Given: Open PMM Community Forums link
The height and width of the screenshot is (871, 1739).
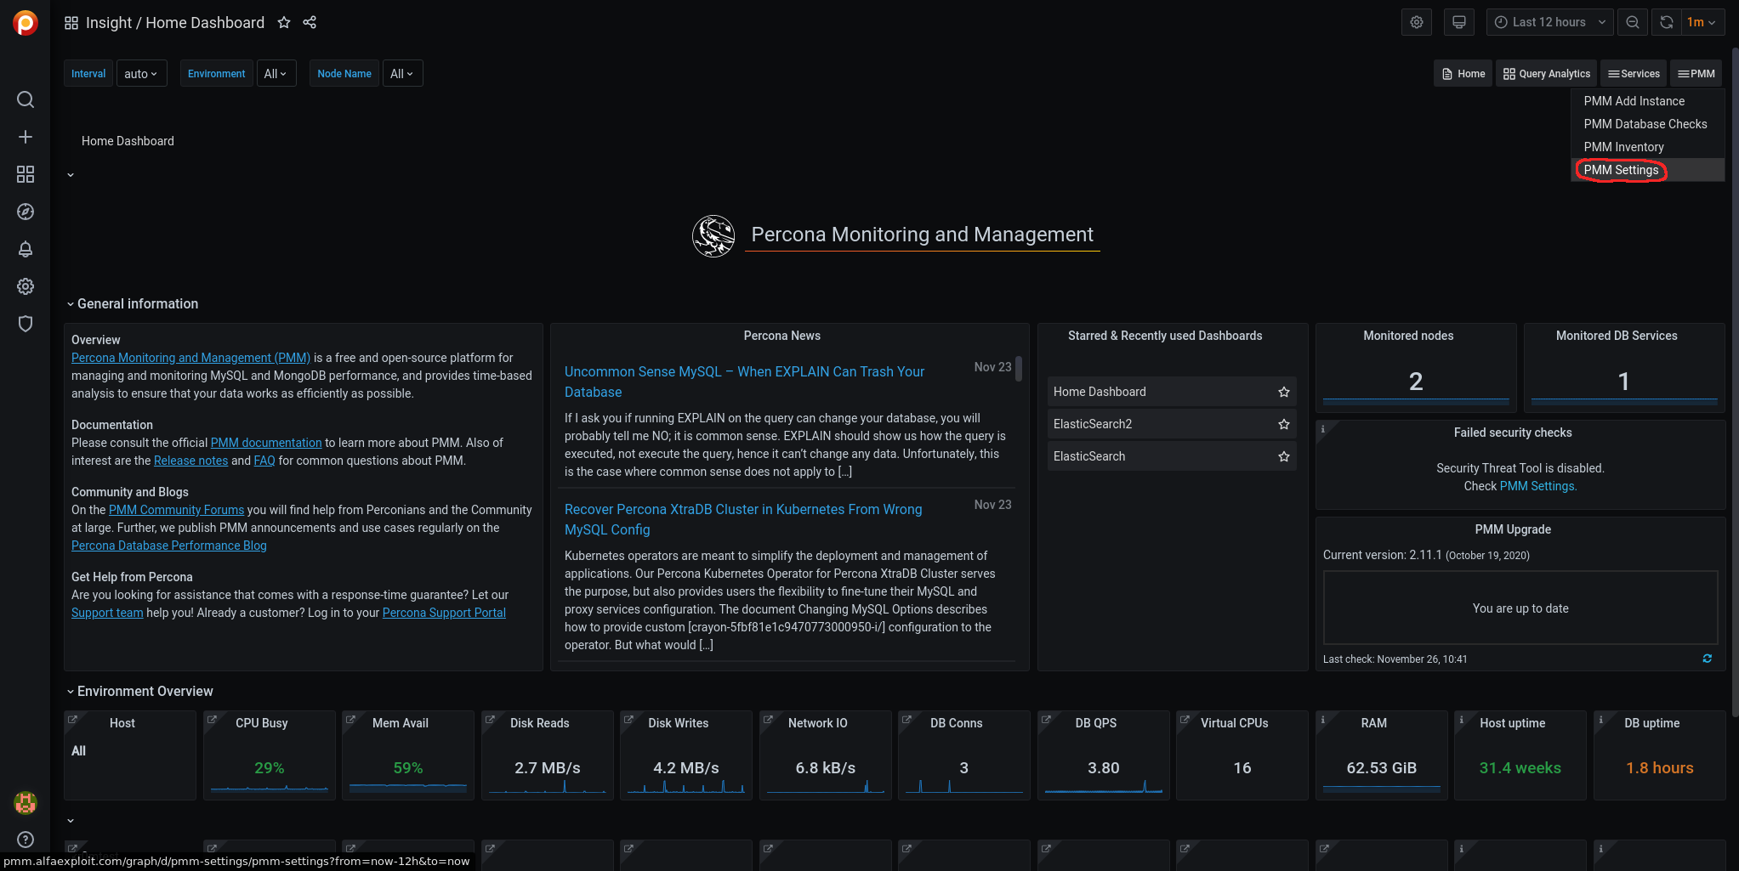Looking at the screenshot, I should click(176, 510).
